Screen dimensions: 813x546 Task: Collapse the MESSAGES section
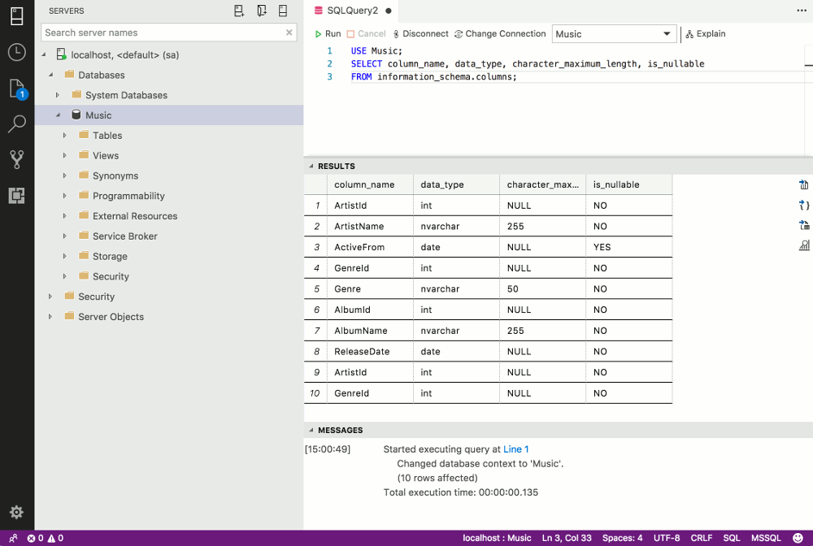pos(310,430)
